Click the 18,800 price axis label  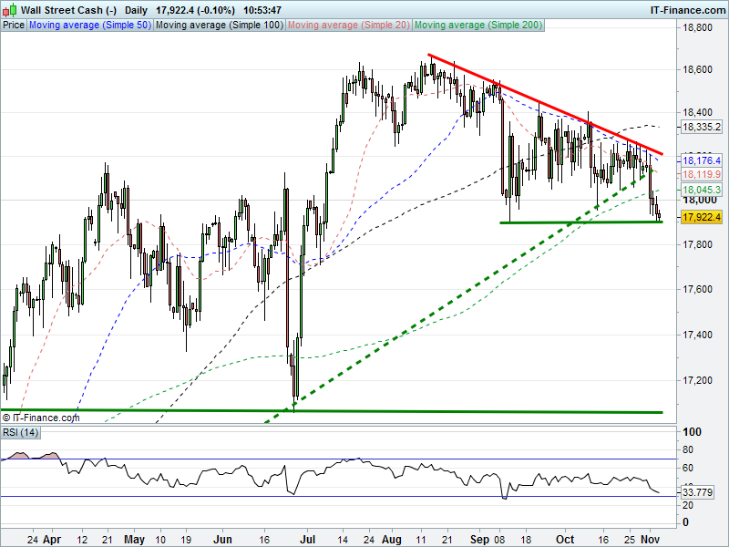click(x=697, y=28)
